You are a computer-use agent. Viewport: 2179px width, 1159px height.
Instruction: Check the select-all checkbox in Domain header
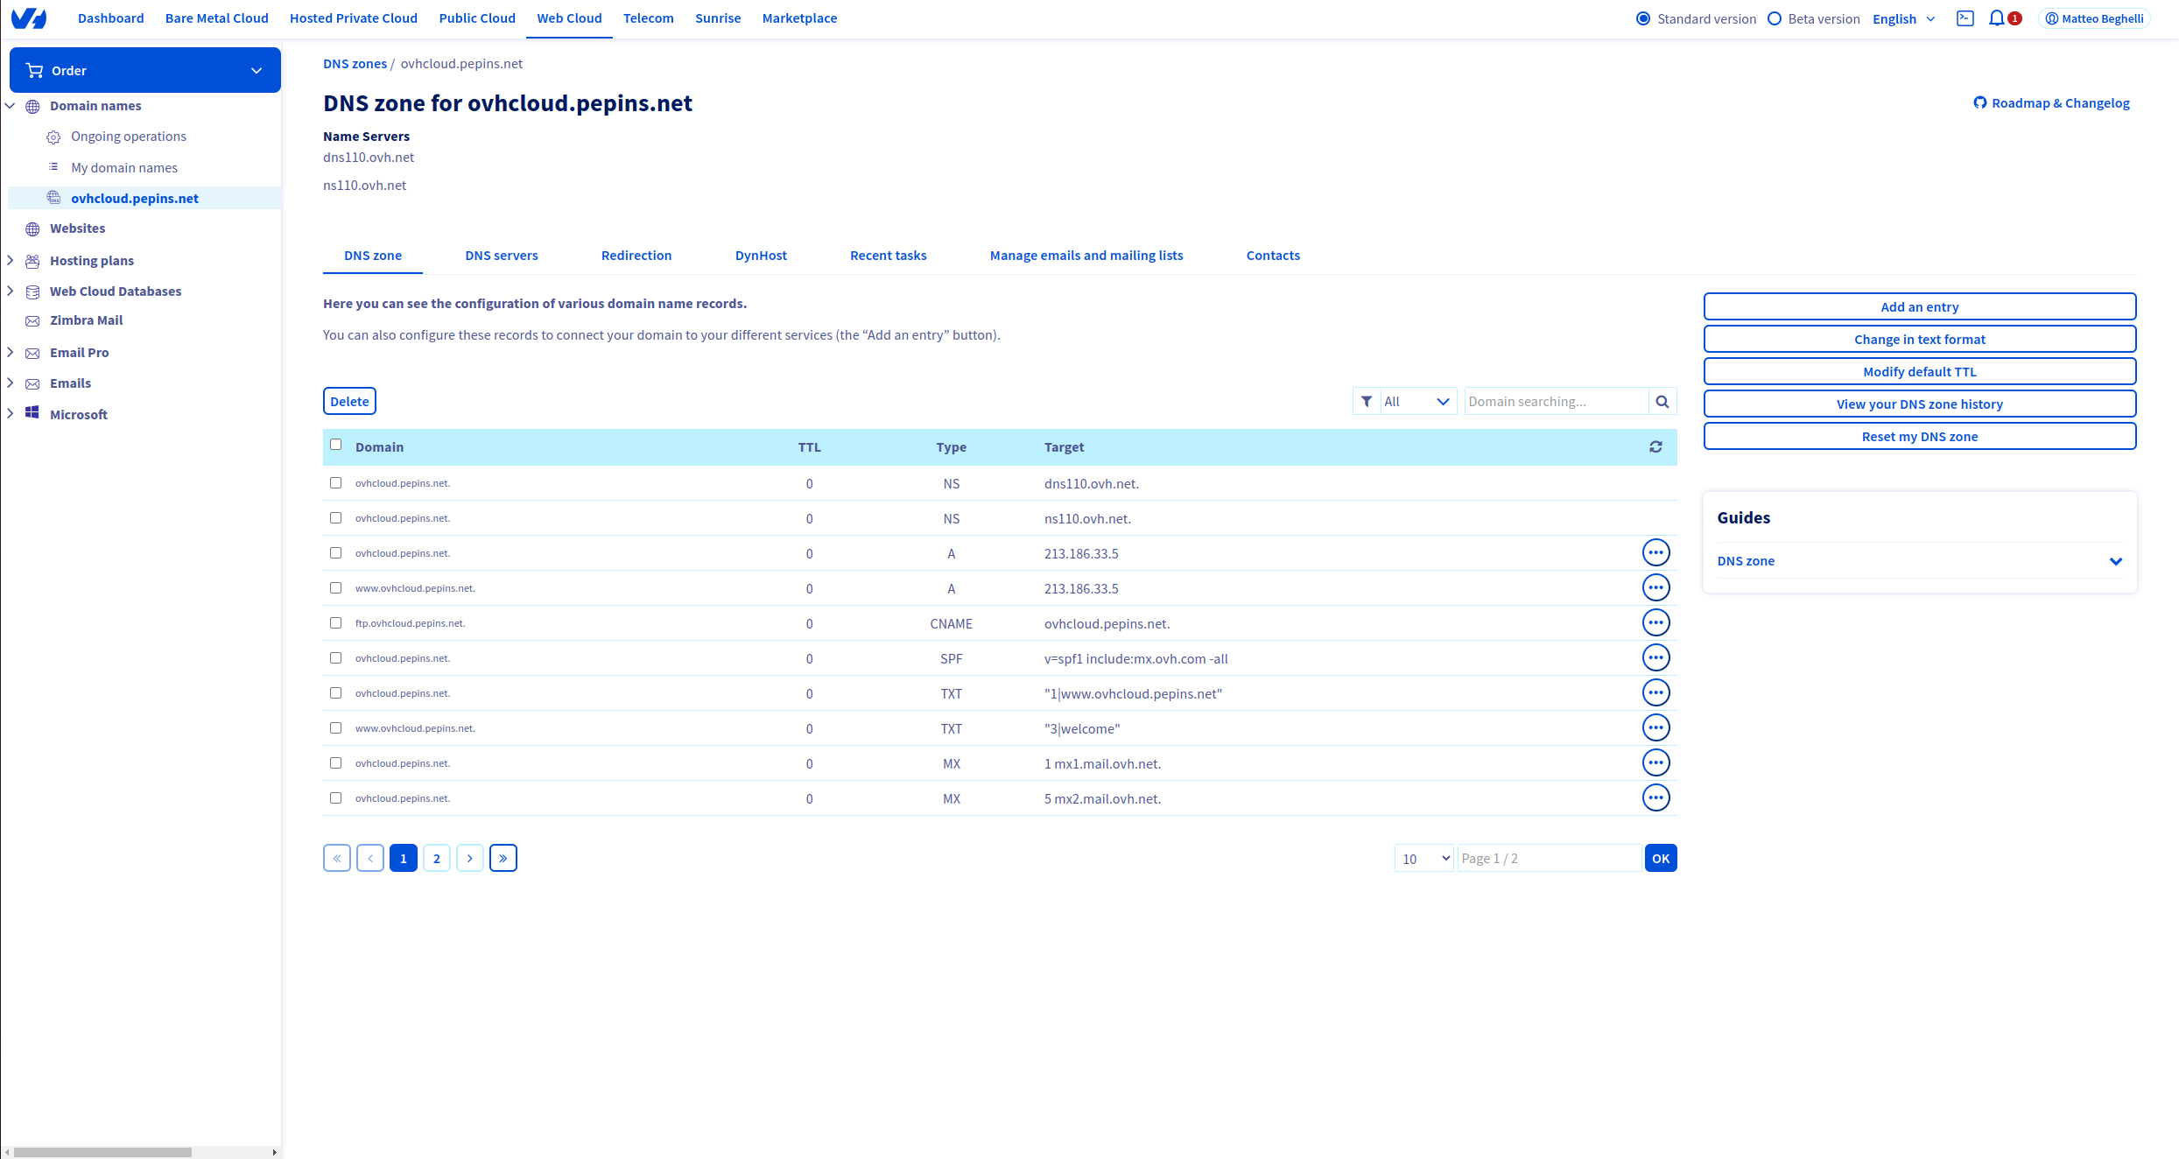point(335,445)
